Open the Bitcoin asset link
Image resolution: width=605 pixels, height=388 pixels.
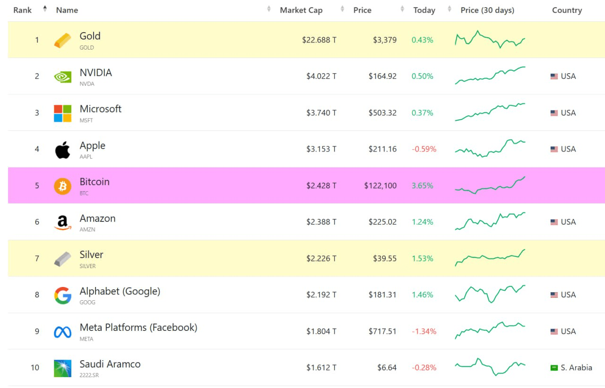pos(95,182)
